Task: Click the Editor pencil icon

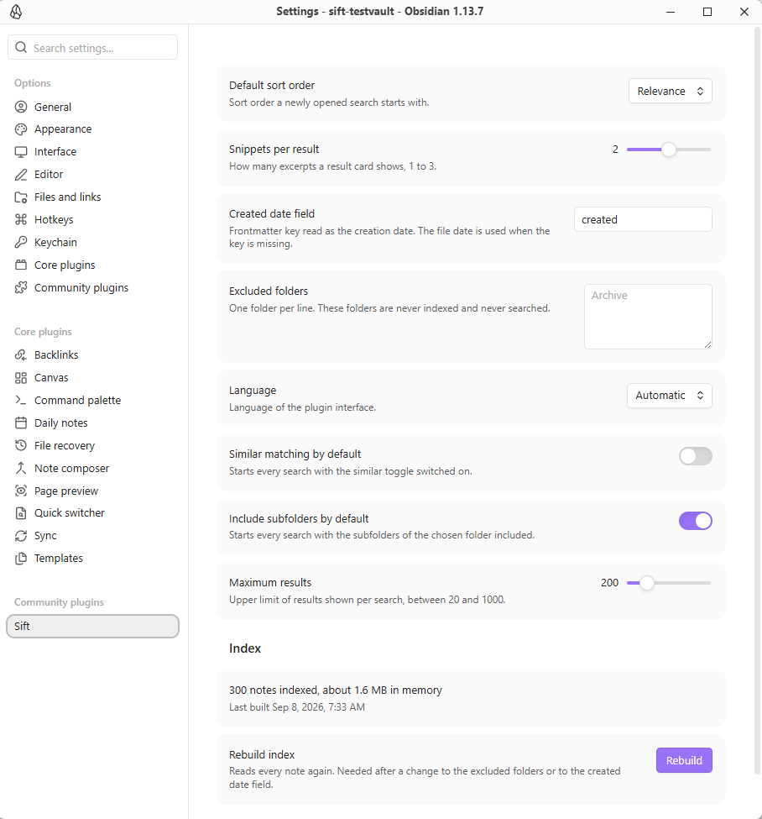Action: pos(21,175)
